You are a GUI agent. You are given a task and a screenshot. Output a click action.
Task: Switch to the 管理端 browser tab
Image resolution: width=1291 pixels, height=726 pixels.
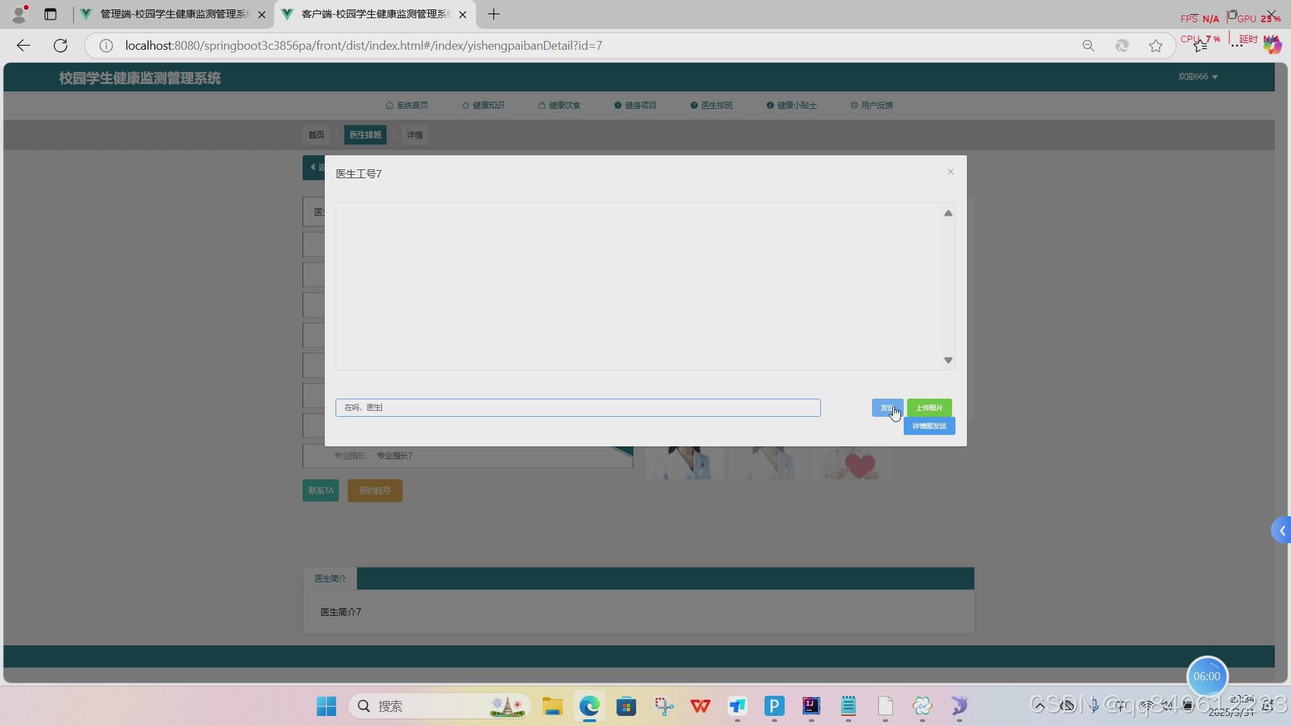coord(173,14)
